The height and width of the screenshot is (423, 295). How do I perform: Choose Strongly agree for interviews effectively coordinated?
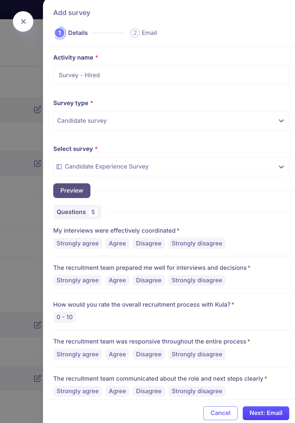click(78, 244)
